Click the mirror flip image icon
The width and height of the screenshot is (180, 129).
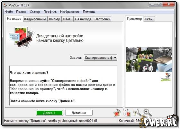[127, 113]
